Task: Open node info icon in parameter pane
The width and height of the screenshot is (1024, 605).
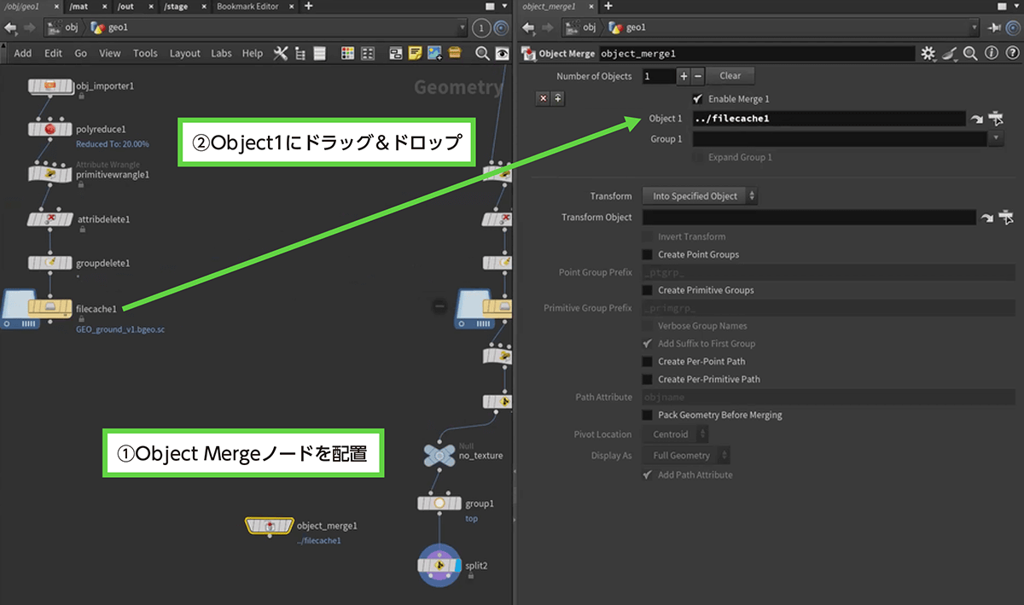Action: click(x=991, y=54)
